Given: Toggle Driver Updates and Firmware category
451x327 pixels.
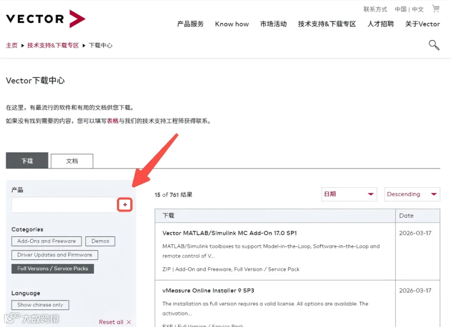Looking at the screenshot, I should (x=55, y=255).
